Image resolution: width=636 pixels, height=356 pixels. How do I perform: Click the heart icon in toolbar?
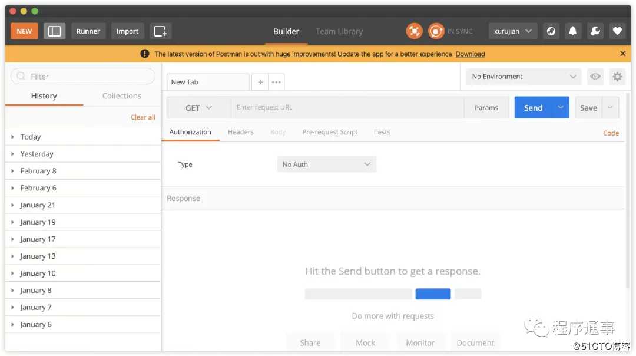(617, 31)
